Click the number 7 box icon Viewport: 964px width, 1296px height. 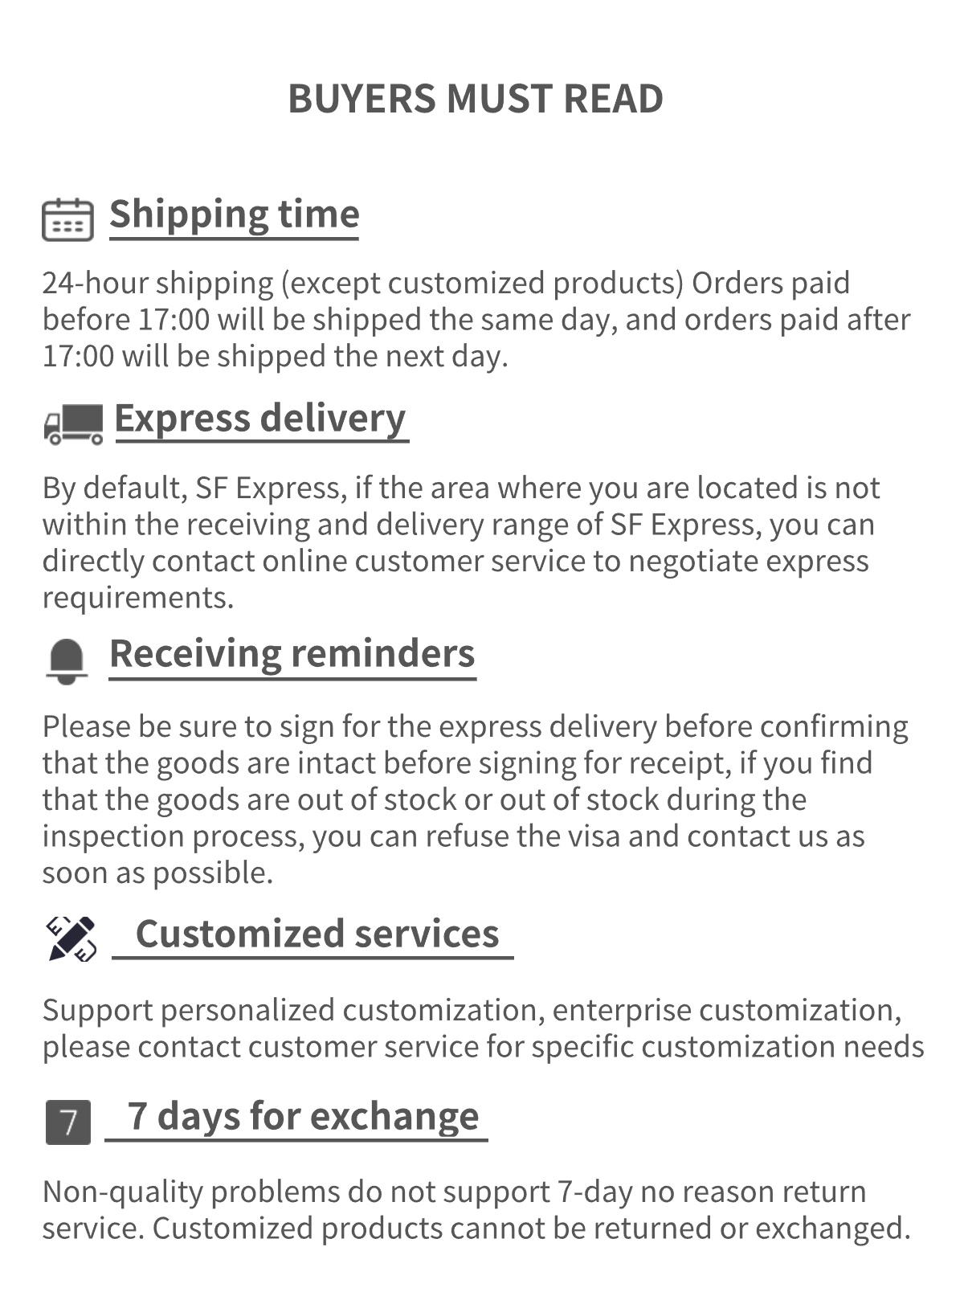pos(68,1121)
